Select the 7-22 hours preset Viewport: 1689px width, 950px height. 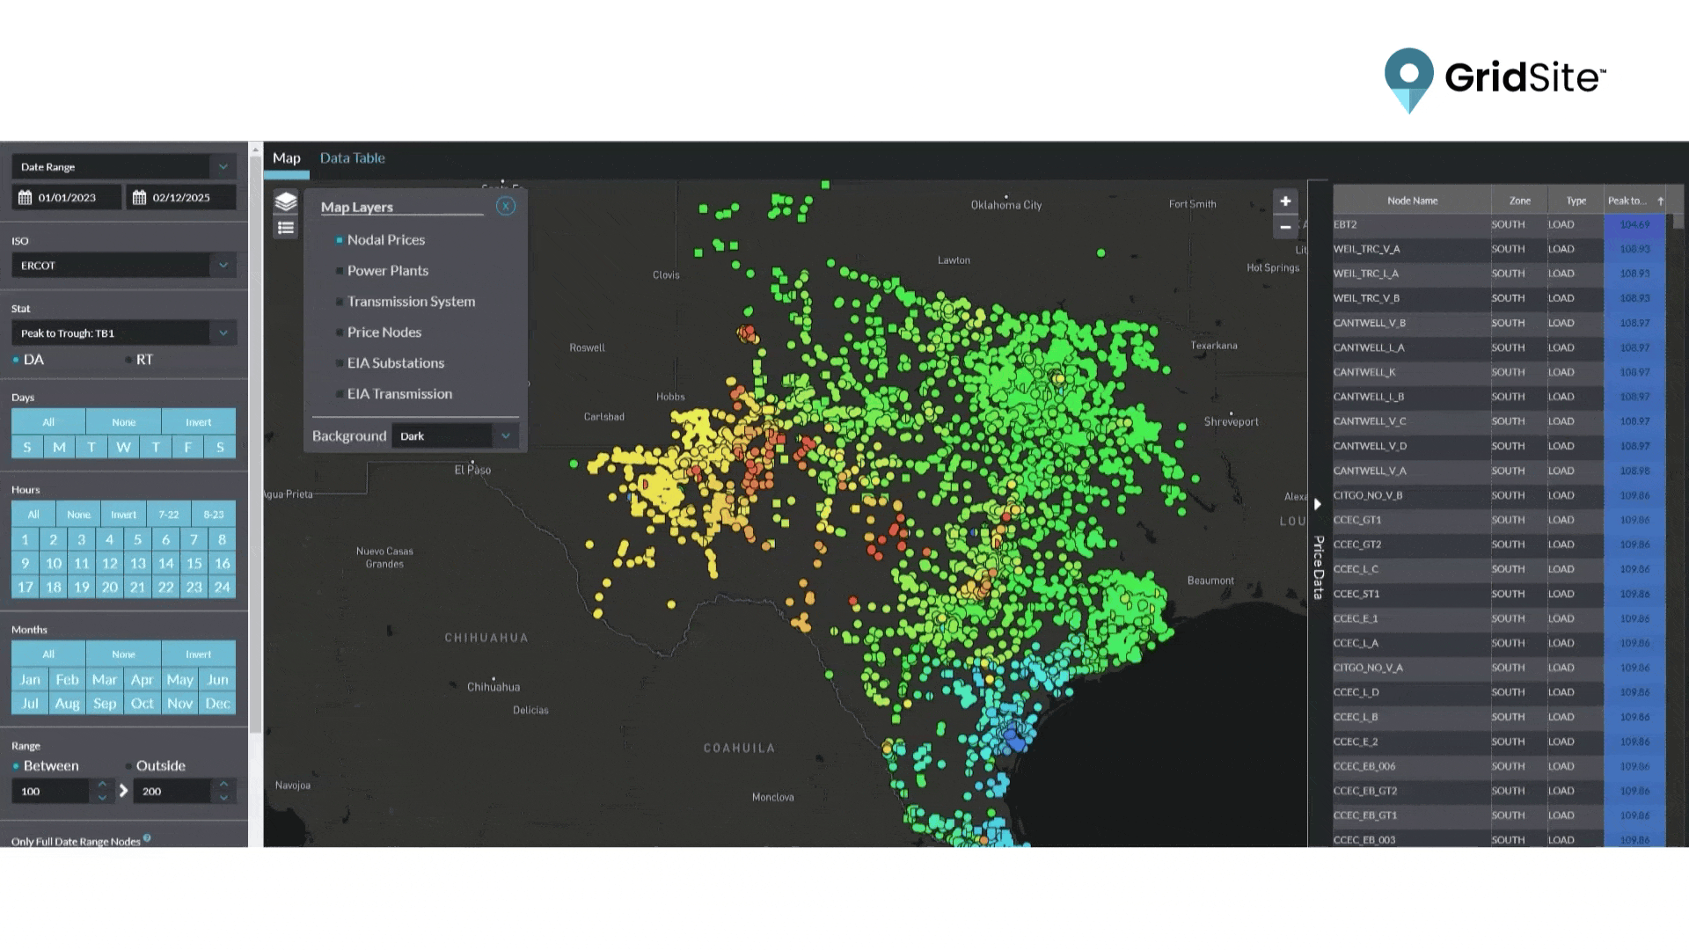[x=169, y=515]
